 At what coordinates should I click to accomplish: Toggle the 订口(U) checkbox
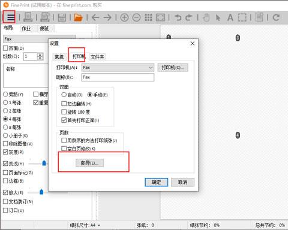tap(5, 210)
